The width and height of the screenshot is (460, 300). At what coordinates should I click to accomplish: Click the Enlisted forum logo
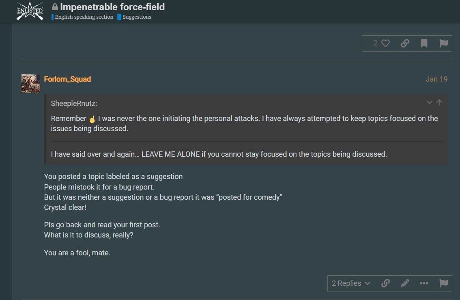30,11
